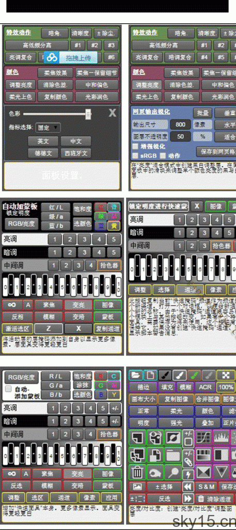Image resolution: width=236 pixels, height=530 pixels.
Task: Click the rewind double-arrow icon
Action: coord(188,487)
